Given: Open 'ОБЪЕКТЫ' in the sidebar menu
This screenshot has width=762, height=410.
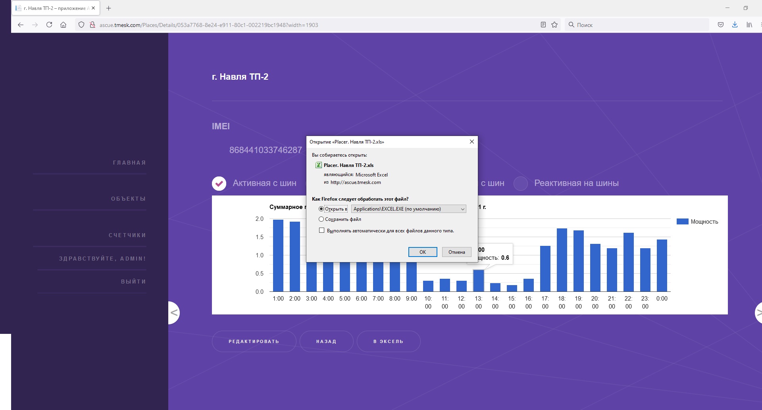Looking at the screenshot, I should (129, 199).
